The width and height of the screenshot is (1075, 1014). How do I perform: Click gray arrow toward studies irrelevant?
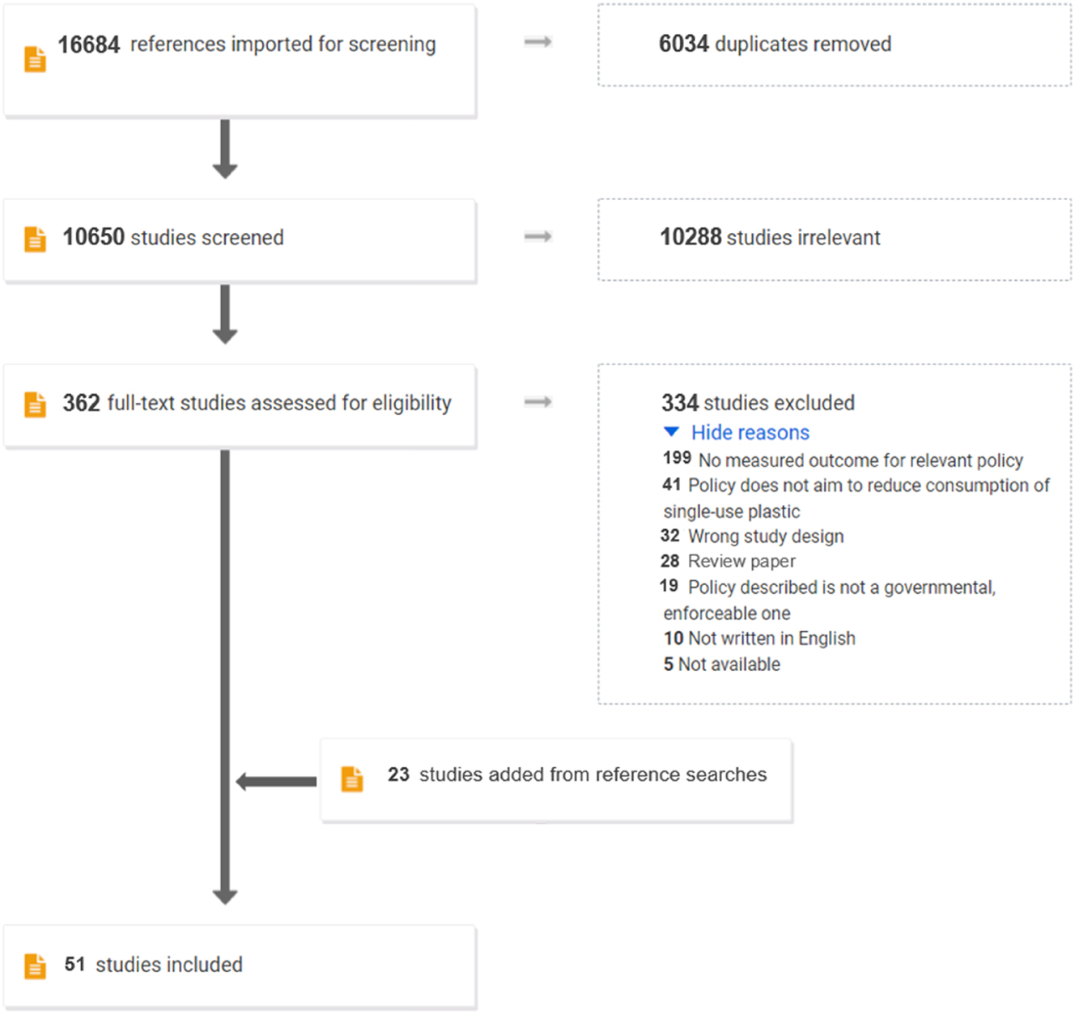click(537, 236)
